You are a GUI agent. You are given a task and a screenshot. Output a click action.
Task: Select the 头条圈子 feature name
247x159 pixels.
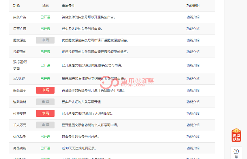[20, 90]
